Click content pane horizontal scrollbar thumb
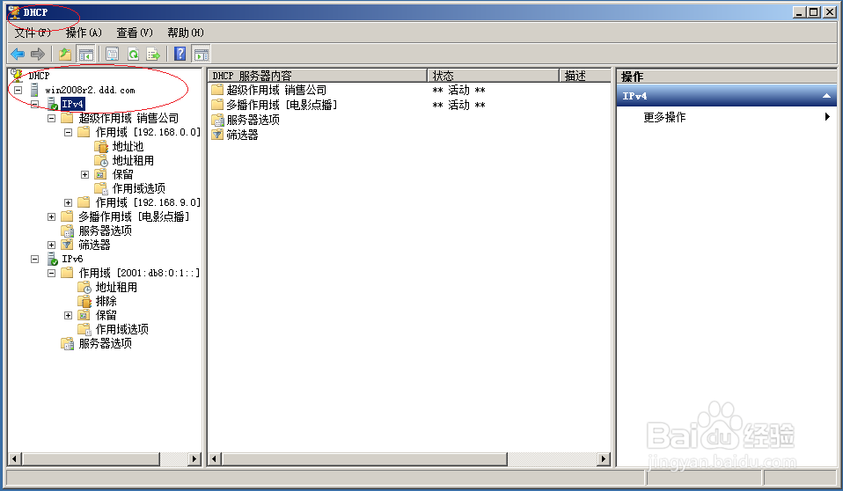The image size is (843, 491). 364,458
